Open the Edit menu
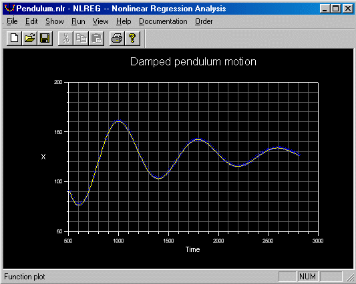 31,21
